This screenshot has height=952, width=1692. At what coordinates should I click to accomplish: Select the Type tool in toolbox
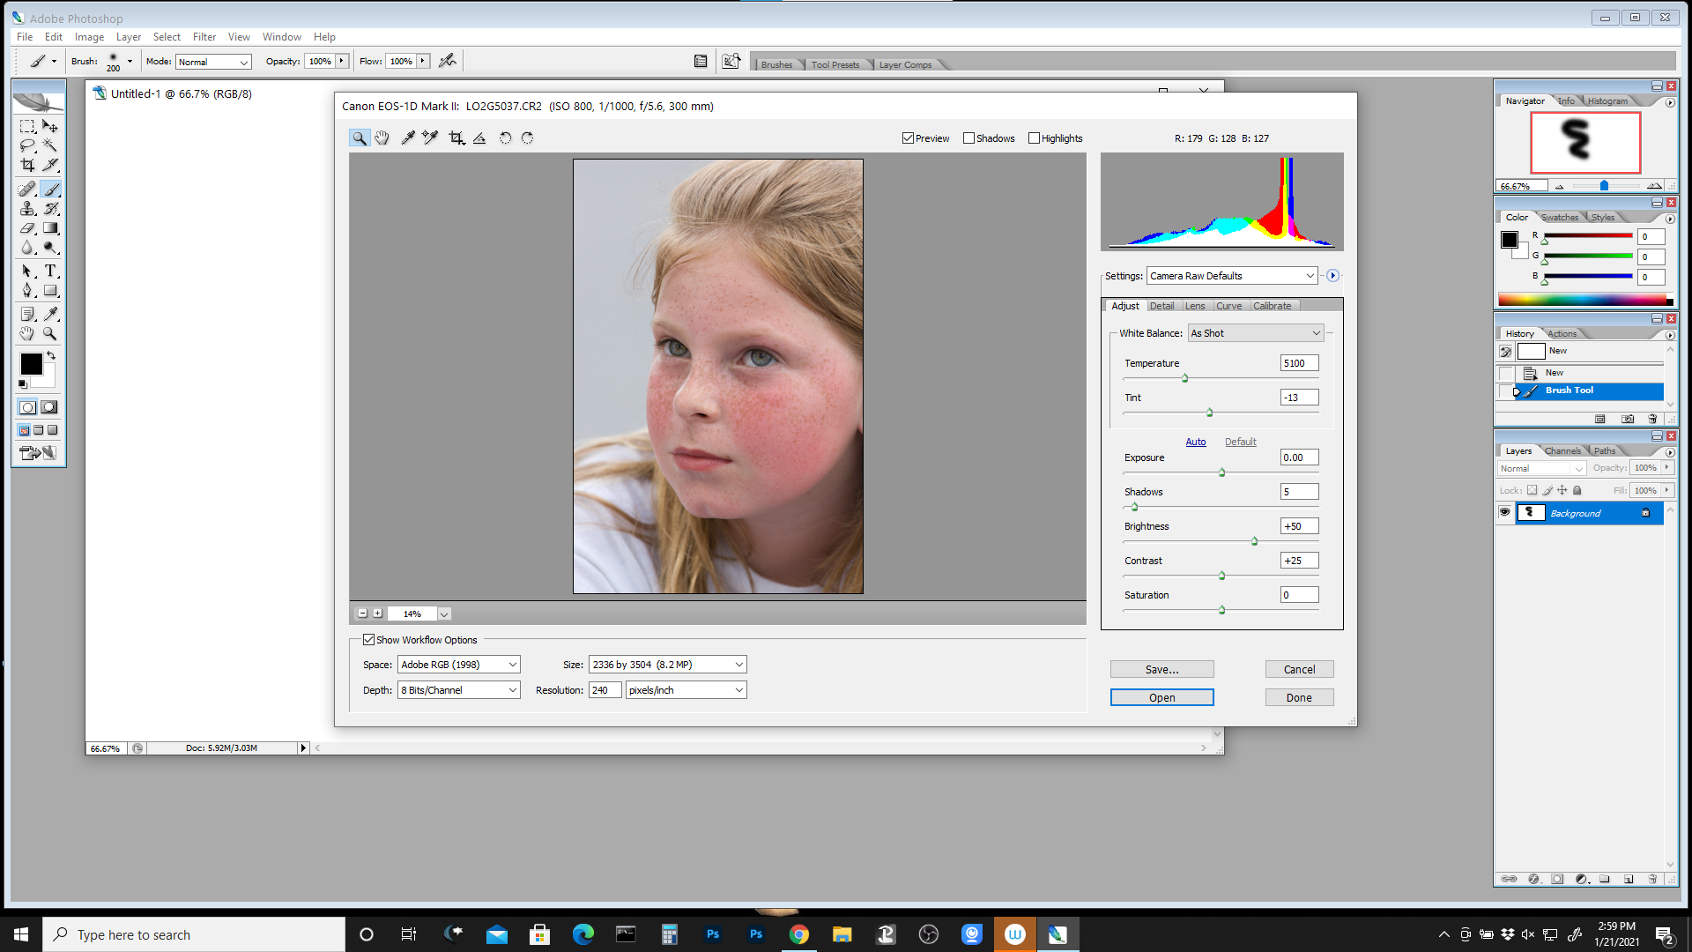pos(50,271)
